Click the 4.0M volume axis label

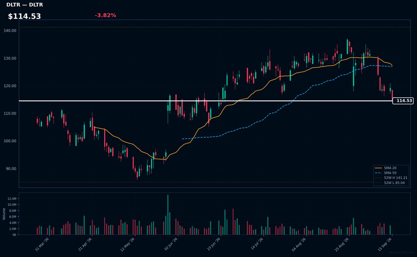[x=13, y=223]
